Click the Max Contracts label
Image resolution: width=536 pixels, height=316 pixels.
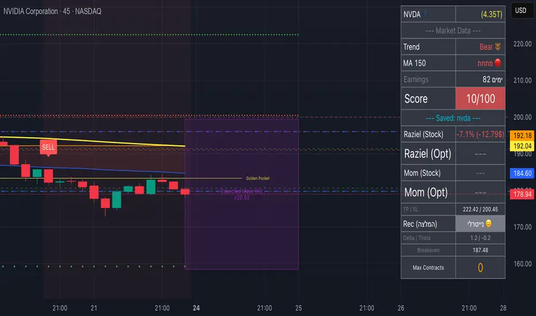coord(428,268)
